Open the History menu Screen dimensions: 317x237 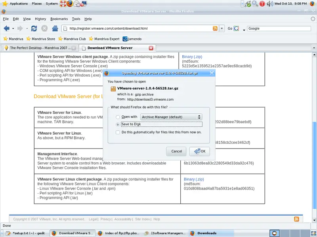click(40, 19)
